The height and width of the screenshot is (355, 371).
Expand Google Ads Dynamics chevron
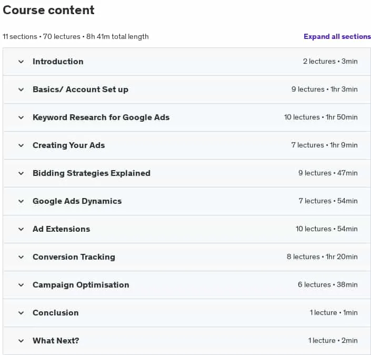point(21,201)
